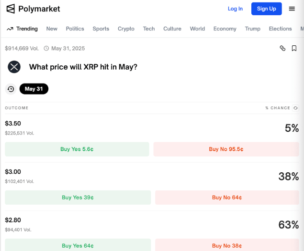
Task: Click the Sign Up button
Action: [x=266, y=9]
